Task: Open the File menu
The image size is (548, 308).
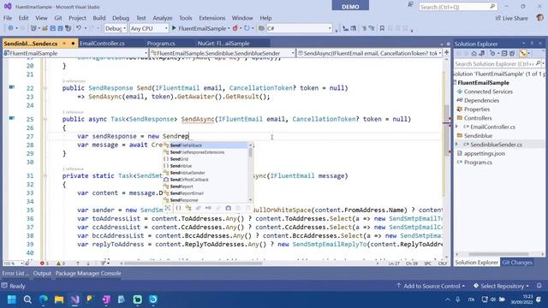Action: pyautogui.click(x=8, y=18)
